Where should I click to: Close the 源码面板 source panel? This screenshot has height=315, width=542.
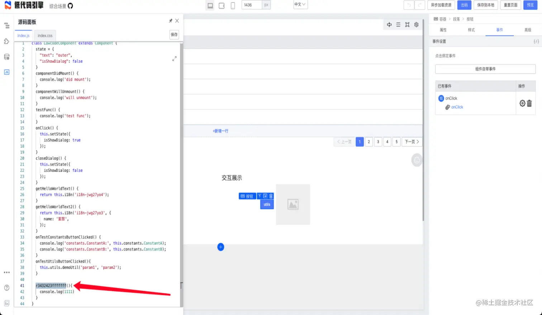pyautogui.click(x=177, y=21)
